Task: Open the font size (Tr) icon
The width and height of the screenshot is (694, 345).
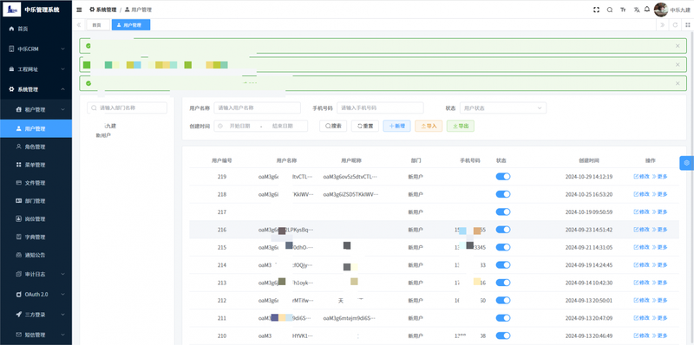Action: click(x=623, y=10)
